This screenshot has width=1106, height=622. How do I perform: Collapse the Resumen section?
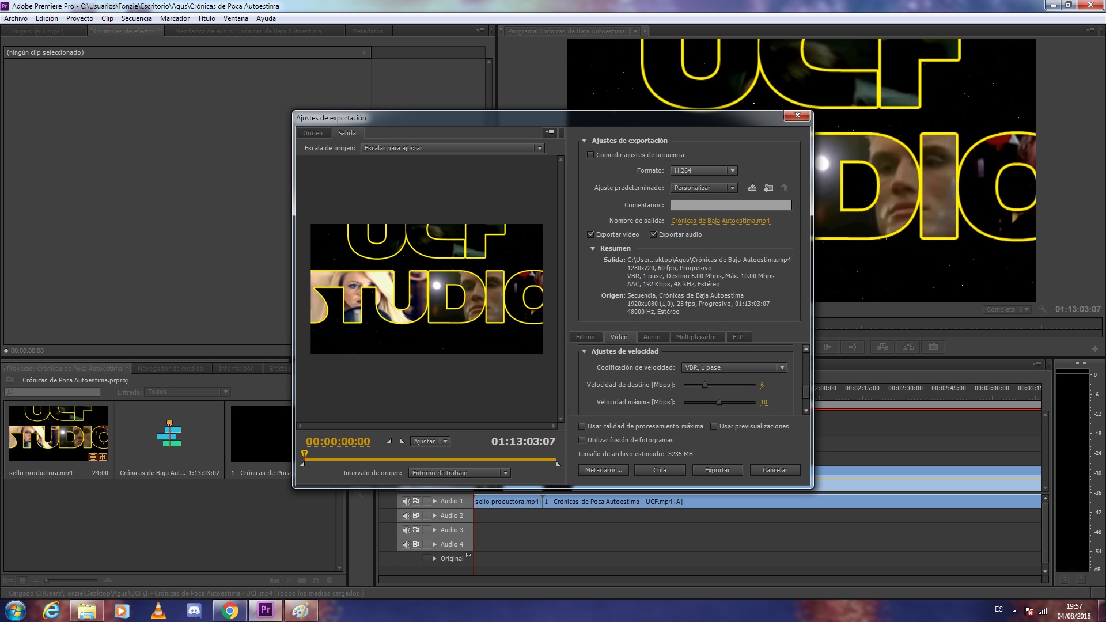tap(592, 248)
